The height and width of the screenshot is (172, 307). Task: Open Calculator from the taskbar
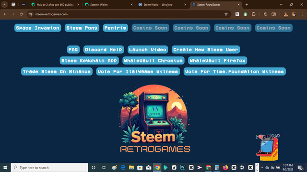(217, 168)
